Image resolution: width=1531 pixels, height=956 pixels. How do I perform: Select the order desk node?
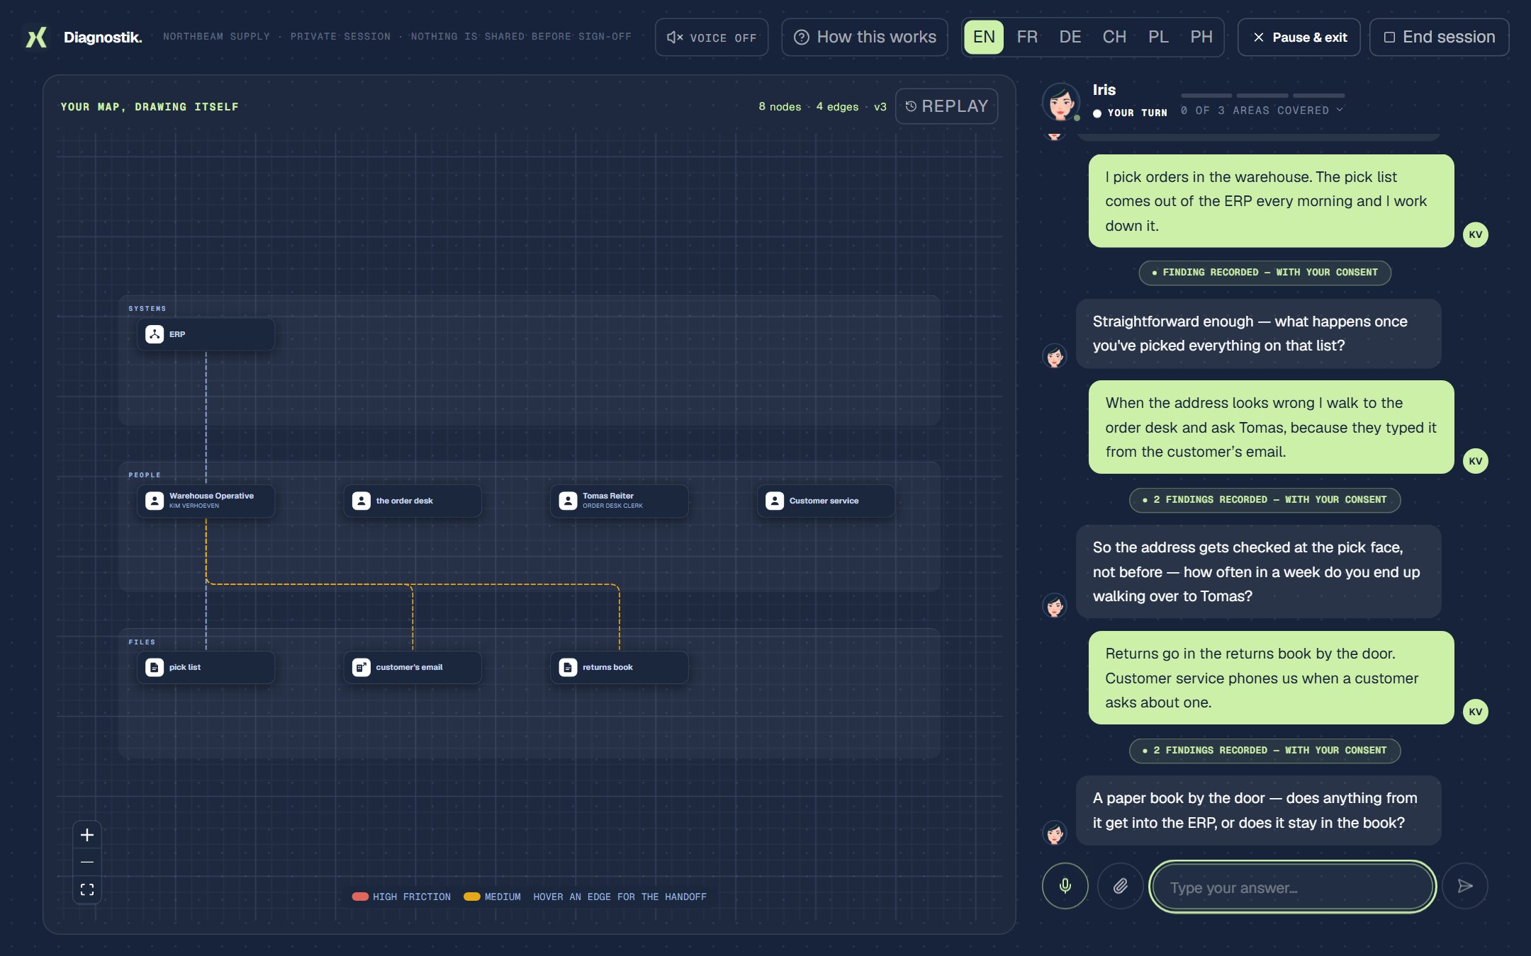click(413, 501)
